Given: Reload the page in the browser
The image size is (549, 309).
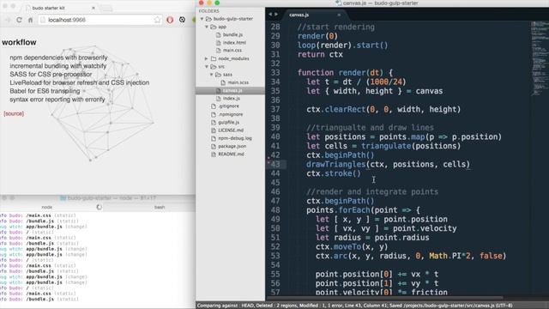Looking at the screenshot, I should (x=19, y=20).
